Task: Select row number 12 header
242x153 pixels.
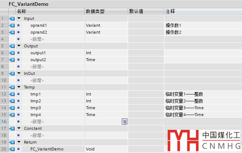Action: pos(4,94)
